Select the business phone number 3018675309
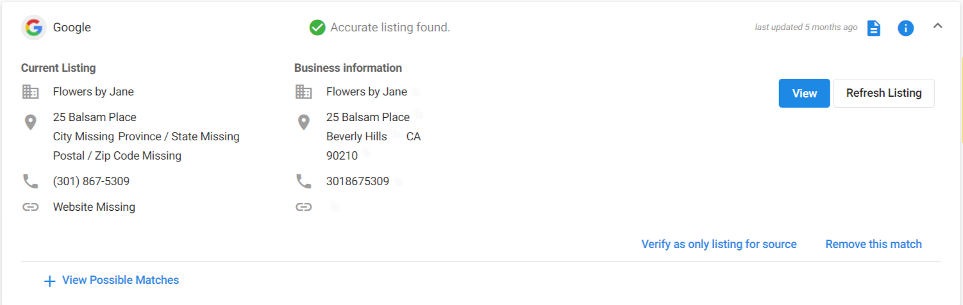Image resolution: width=963 pixels, height=305 pixels. pos(357,181)
